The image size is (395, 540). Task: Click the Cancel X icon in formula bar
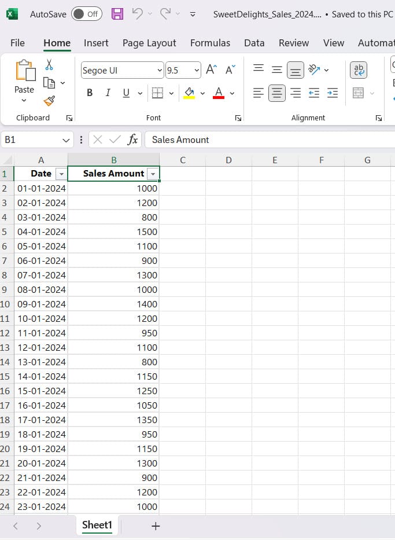(98, 139)
